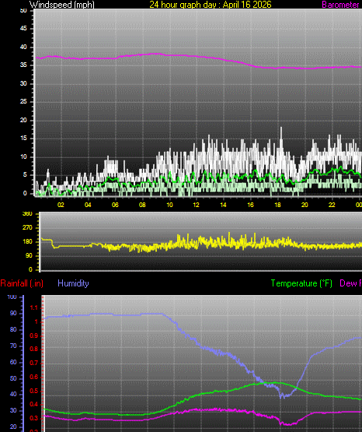Click the green 'Temperature (°F)' legend label
This screenshot has width=362, height=432.
pyautogui.click(x=301, y=283)
